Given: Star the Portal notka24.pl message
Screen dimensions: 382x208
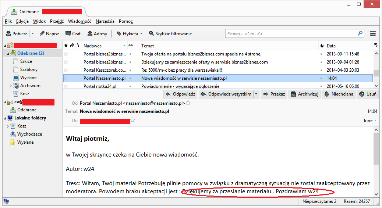Looking at the screenshot, I should (x=66, y=86).
